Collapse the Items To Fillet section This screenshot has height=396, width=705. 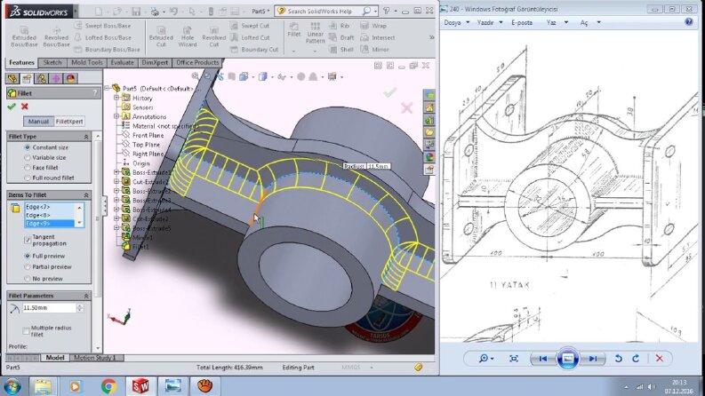(86, 195)
